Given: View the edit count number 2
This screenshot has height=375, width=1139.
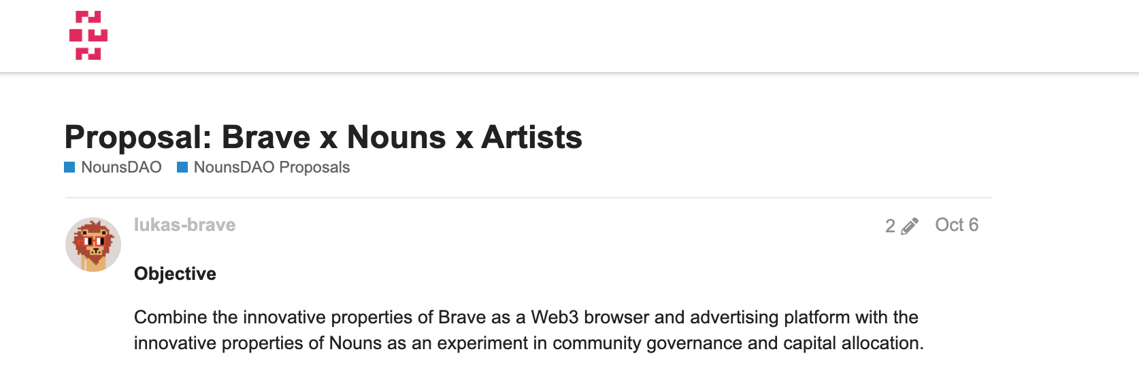Looking at the screenshot, I should (890, 226).
